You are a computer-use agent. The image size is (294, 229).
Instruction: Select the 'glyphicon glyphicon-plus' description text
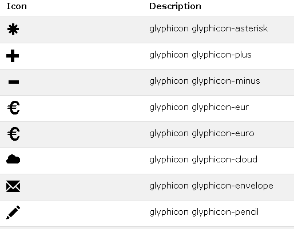point(200,55)
